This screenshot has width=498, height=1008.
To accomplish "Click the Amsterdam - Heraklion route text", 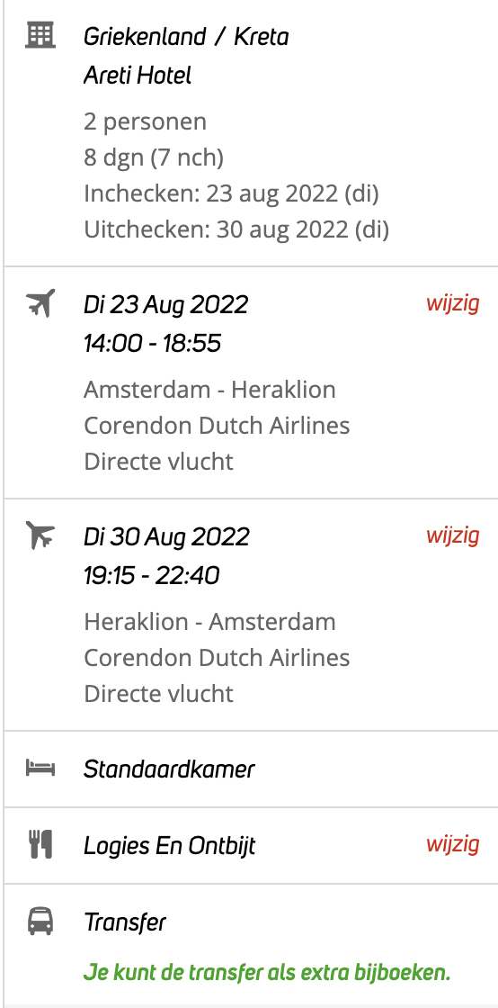I will 209,390.
